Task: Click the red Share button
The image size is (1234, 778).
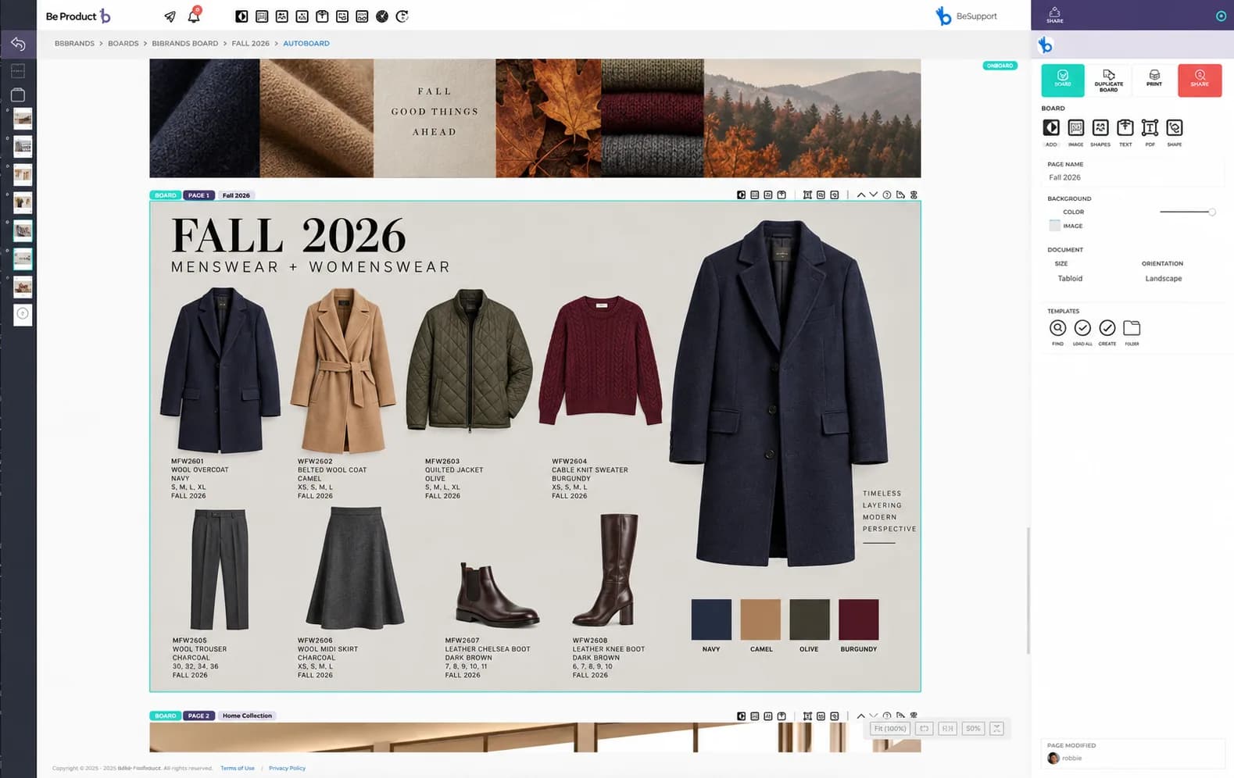Action: click(x=1200, y=80)
